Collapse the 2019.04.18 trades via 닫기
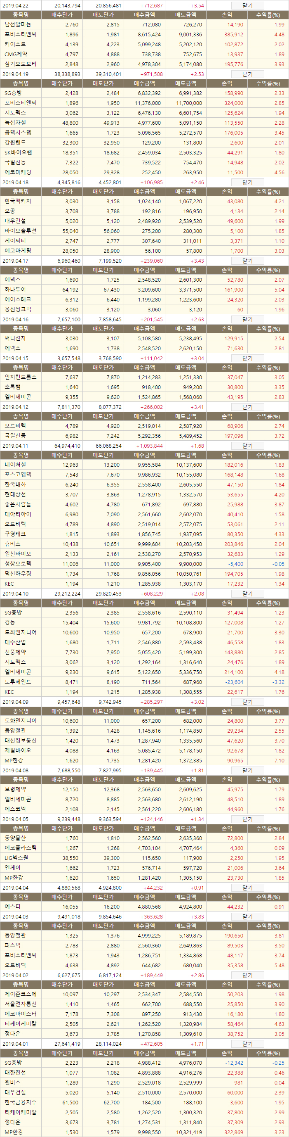This screenshot has width=289, height=1137. (x=248, y=182)
